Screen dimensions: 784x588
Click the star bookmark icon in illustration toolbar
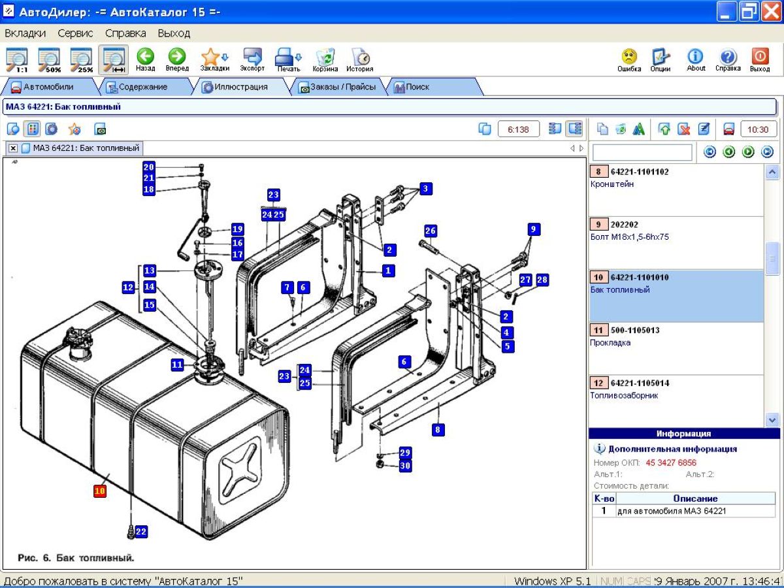[74, 129]
